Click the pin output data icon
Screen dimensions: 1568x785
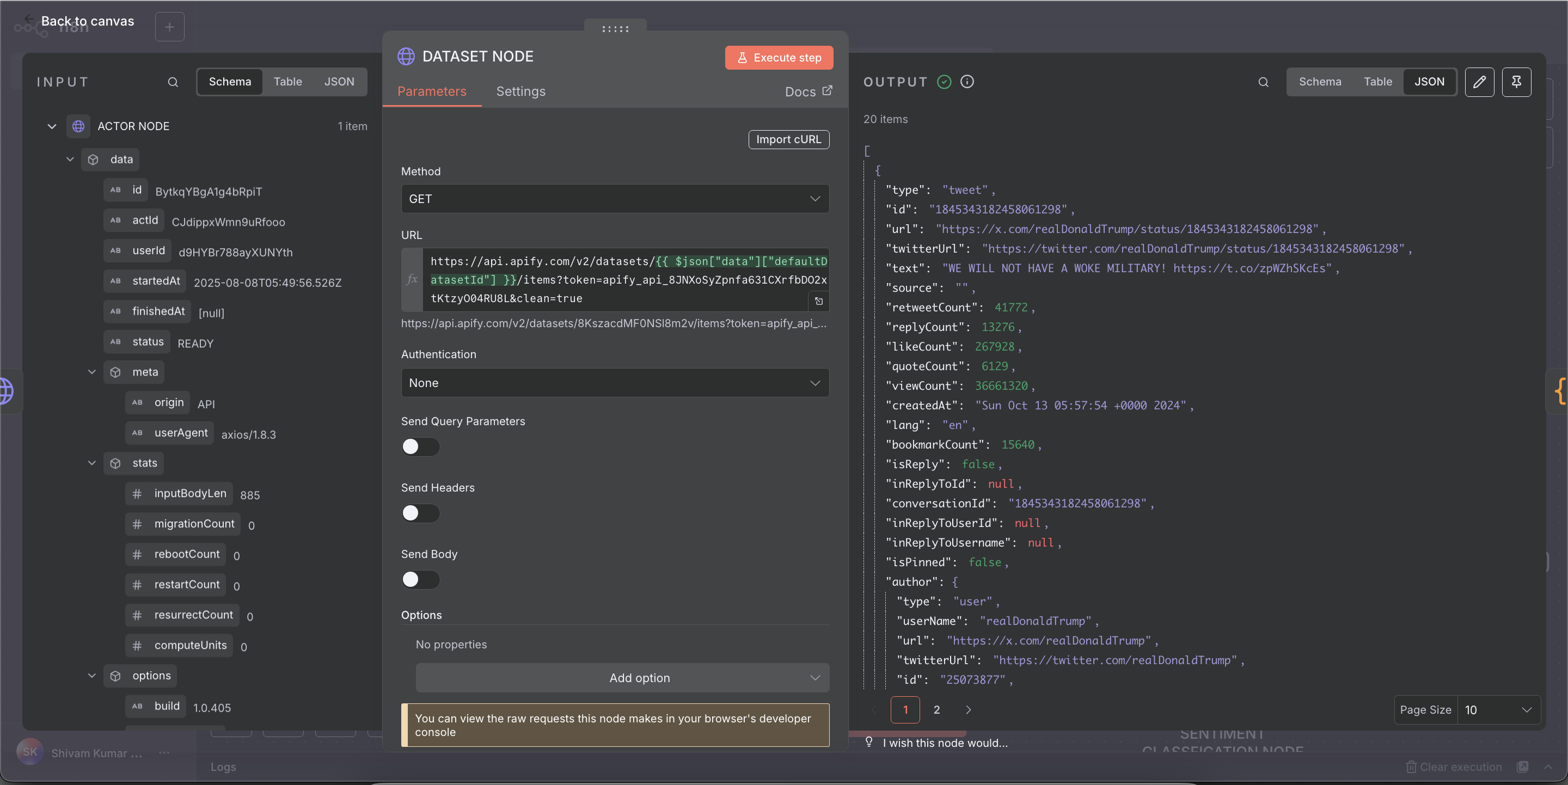1516,82
